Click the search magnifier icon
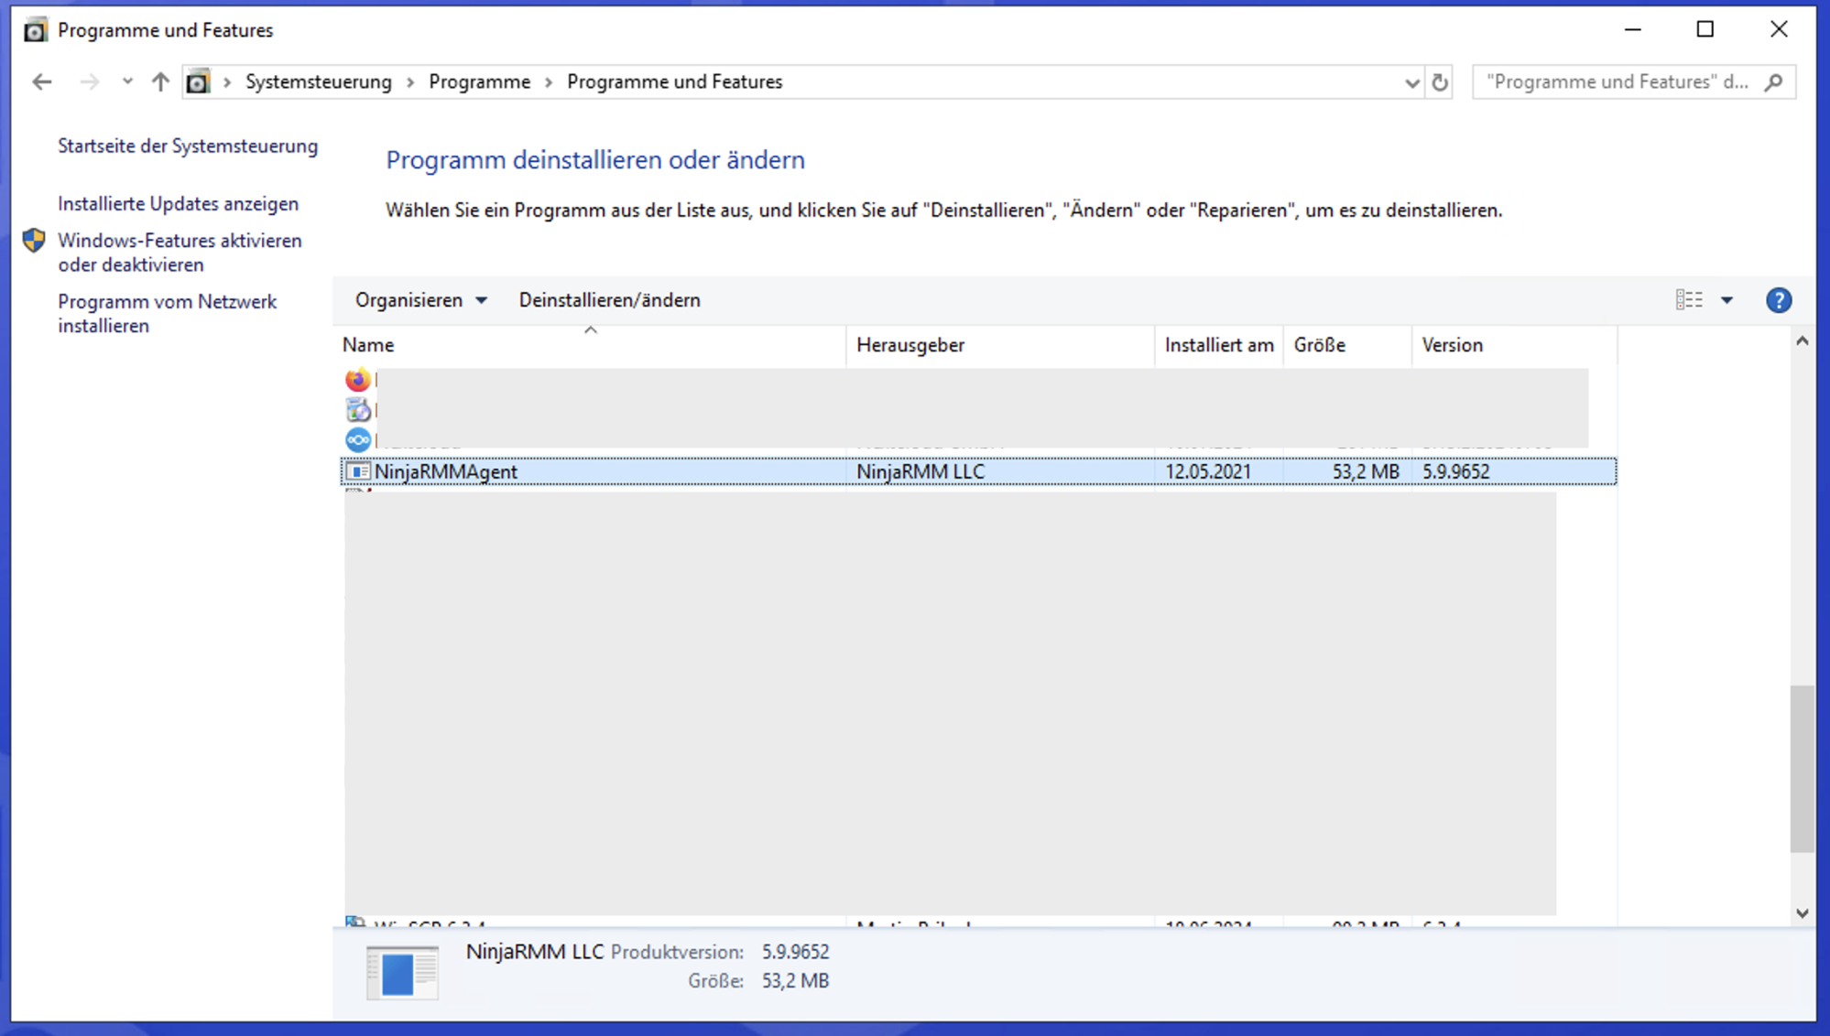 (1774, 82)
